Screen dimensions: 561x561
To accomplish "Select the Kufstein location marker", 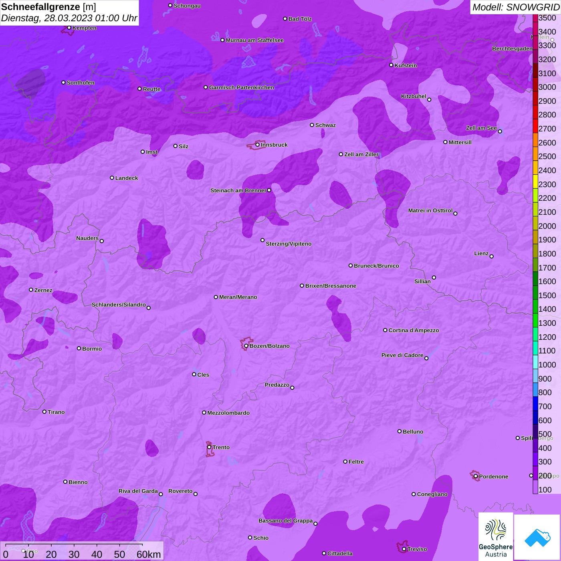I will coord(391,65).
